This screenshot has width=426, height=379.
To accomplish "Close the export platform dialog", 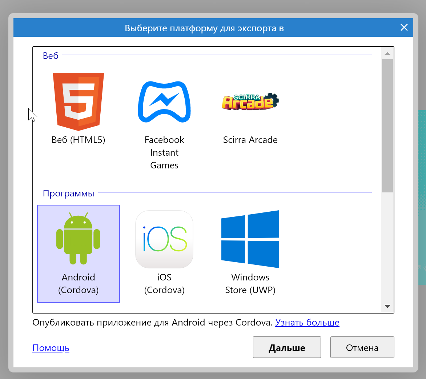I will point(404,27).
